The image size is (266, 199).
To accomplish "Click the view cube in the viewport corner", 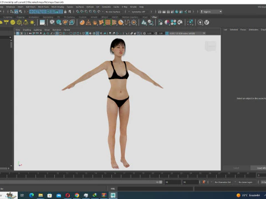I will 211,46.
